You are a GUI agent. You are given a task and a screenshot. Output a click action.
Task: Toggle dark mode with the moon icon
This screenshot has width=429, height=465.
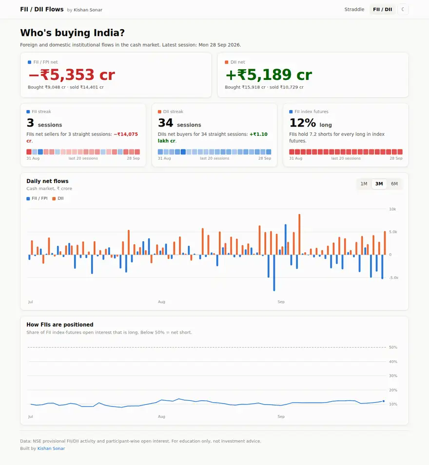[403, 9]
